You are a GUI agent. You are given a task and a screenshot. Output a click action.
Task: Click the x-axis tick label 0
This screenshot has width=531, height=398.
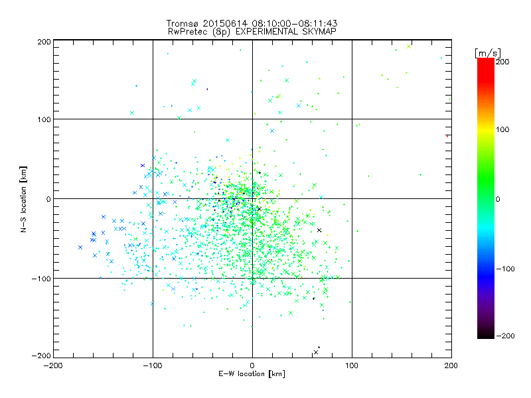coord(252,365)
